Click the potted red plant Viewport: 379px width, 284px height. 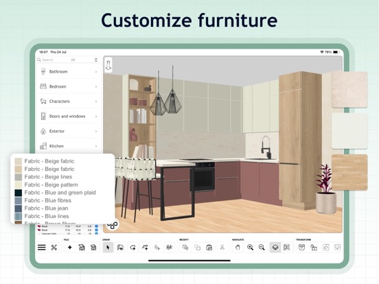coord(326,189)
